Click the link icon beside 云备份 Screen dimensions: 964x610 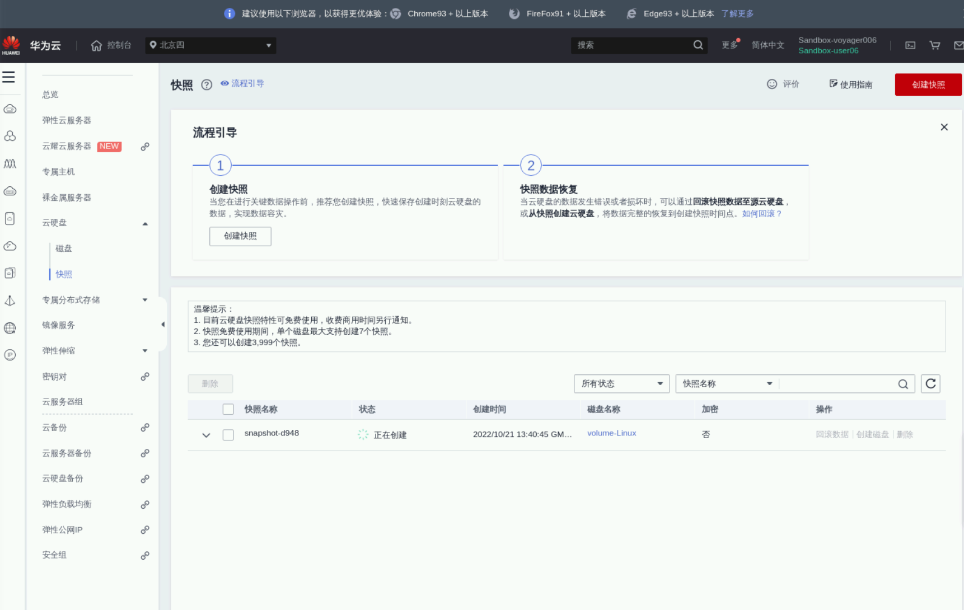[x=145, y=428]
